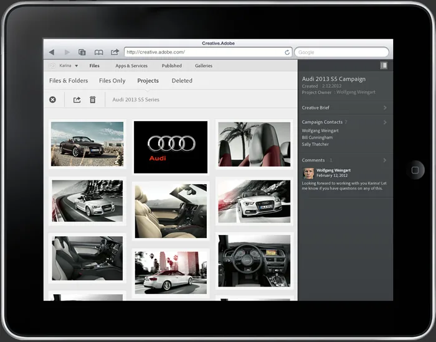Select contact Wolfgang Weingart in contacts list
The height and width of the screenshot is (342, 436).
[x=320, y=131]
